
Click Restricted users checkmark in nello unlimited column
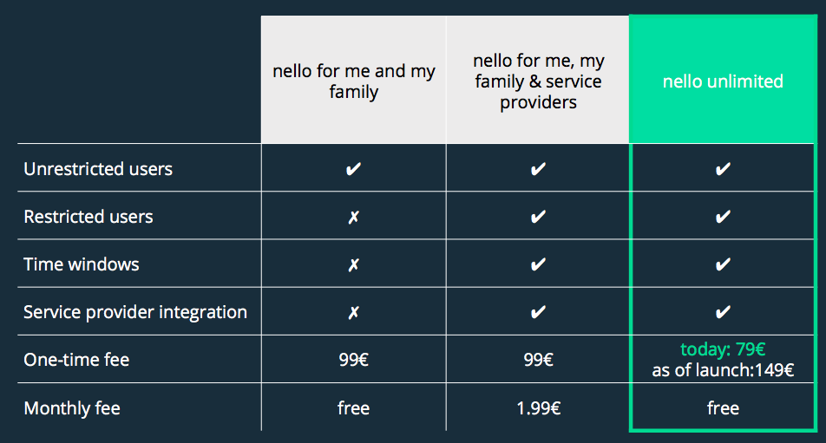(x=723, y=217)
